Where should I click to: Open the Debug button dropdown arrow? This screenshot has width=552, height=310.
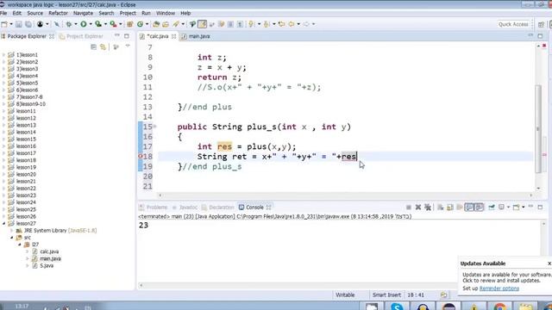point(76,24)
